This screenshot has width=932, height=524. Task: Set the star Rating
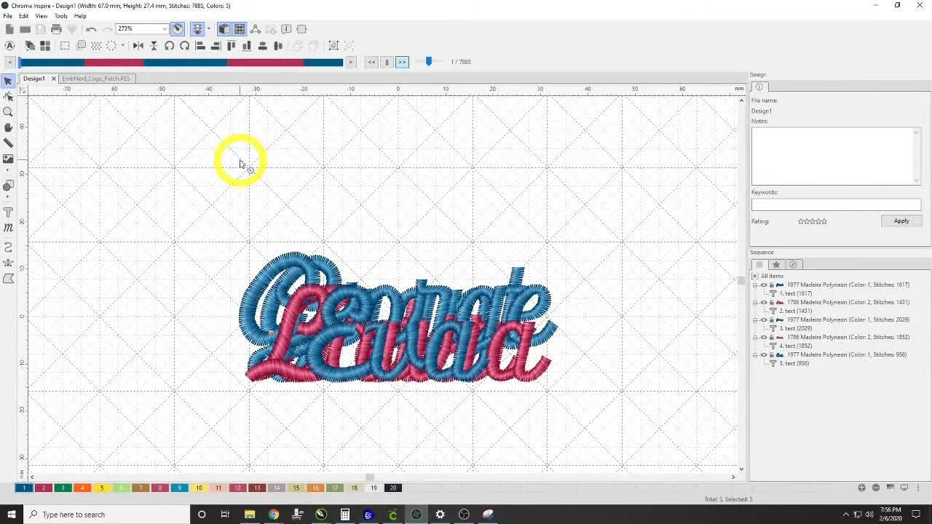pyautogui.click(x=813, y=221)
